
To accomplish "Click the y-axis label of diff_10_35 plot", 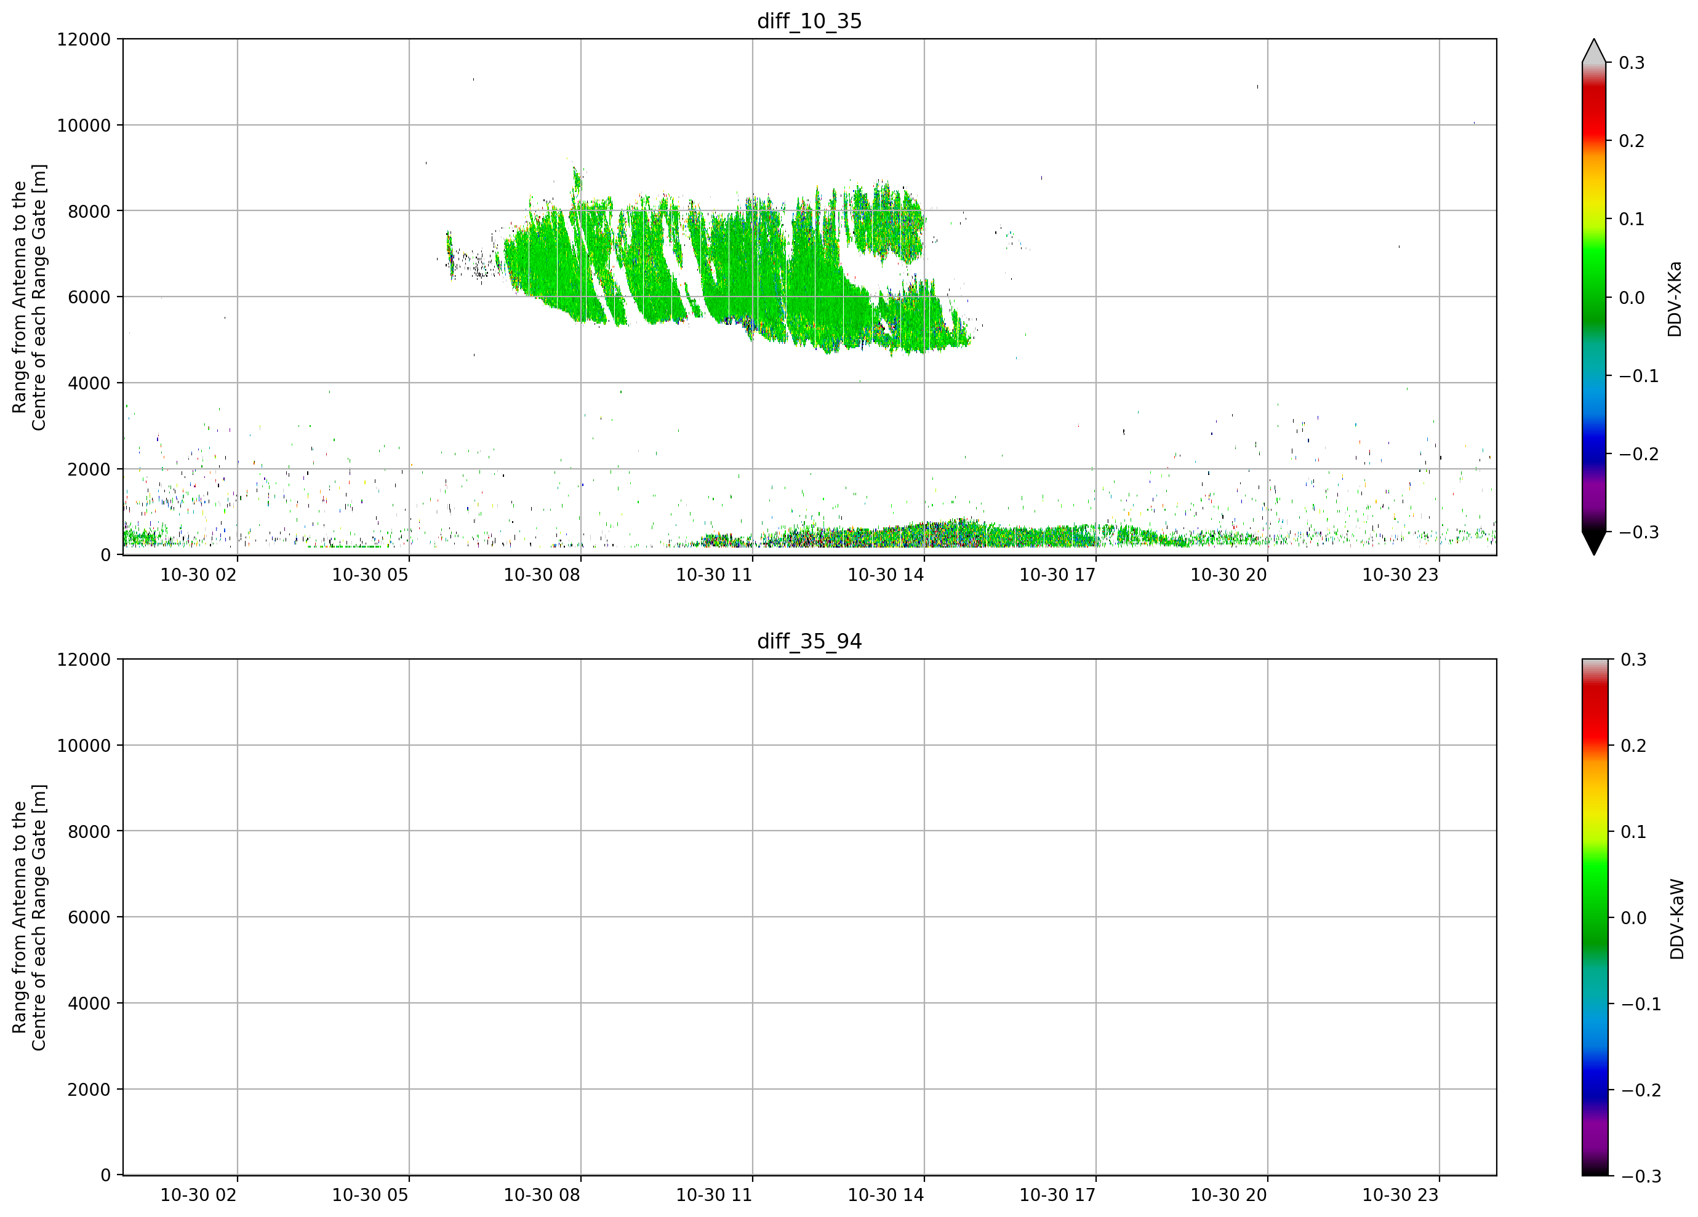I will point(29,297).
